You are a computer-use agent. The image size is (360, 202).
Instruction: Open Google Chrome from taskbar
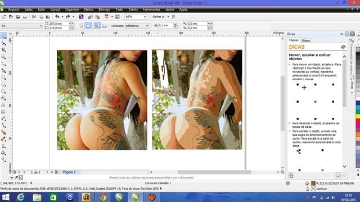point(102,197)
